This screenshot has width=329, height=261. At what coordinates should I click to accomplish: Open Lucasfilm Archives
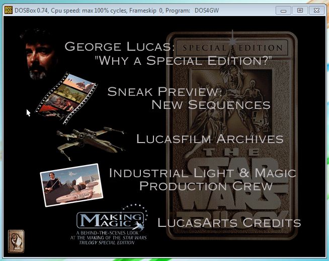tap(210, 139)
